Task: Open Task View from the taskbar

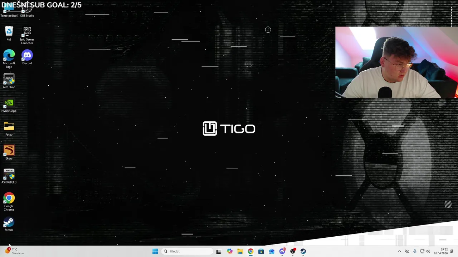Action: point(219,251)
